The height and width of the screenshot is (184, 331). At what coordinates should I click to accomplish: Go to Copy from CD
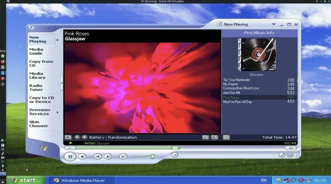click(41, 63)
